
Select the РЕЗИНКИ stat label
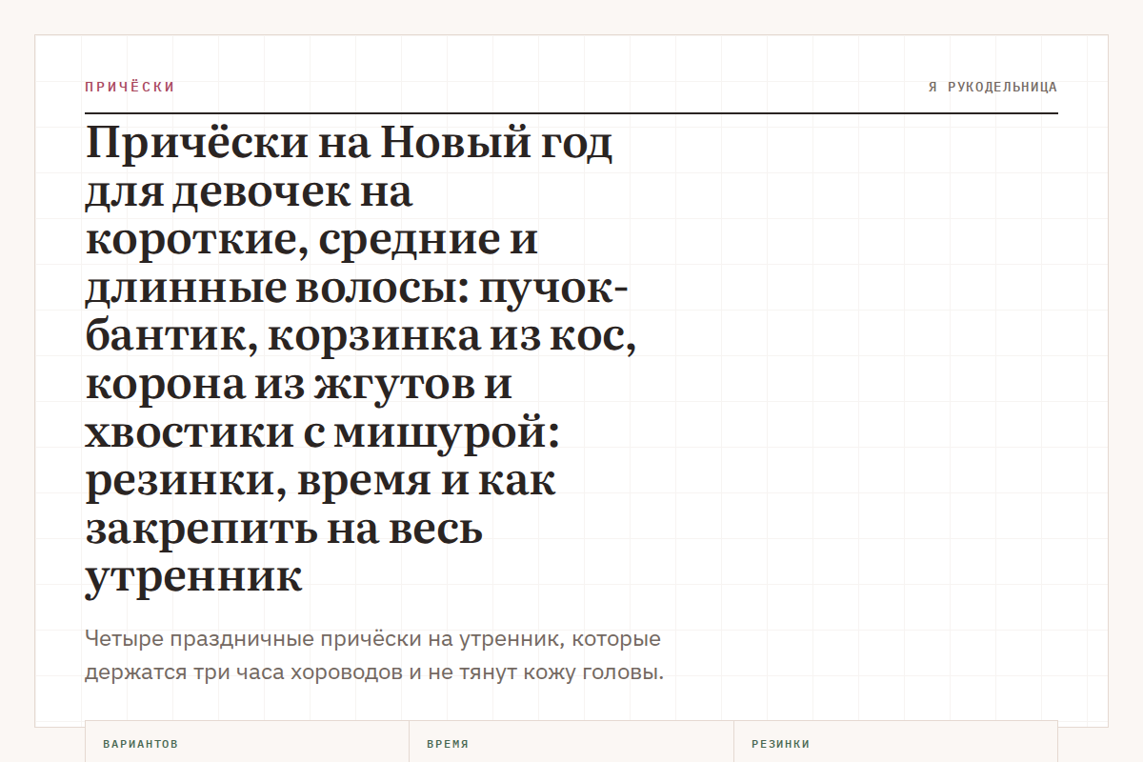780,744
